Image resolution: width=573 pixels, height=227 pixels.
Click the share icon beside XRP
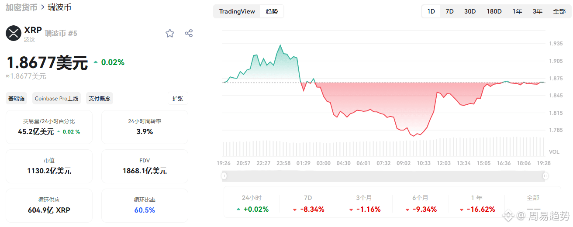(189, 34)
